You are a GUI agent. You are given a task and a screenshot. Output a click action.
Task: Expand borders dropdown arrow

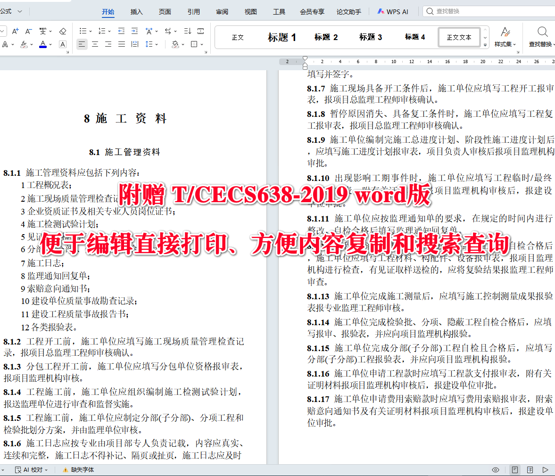click(x=202, y=45)
